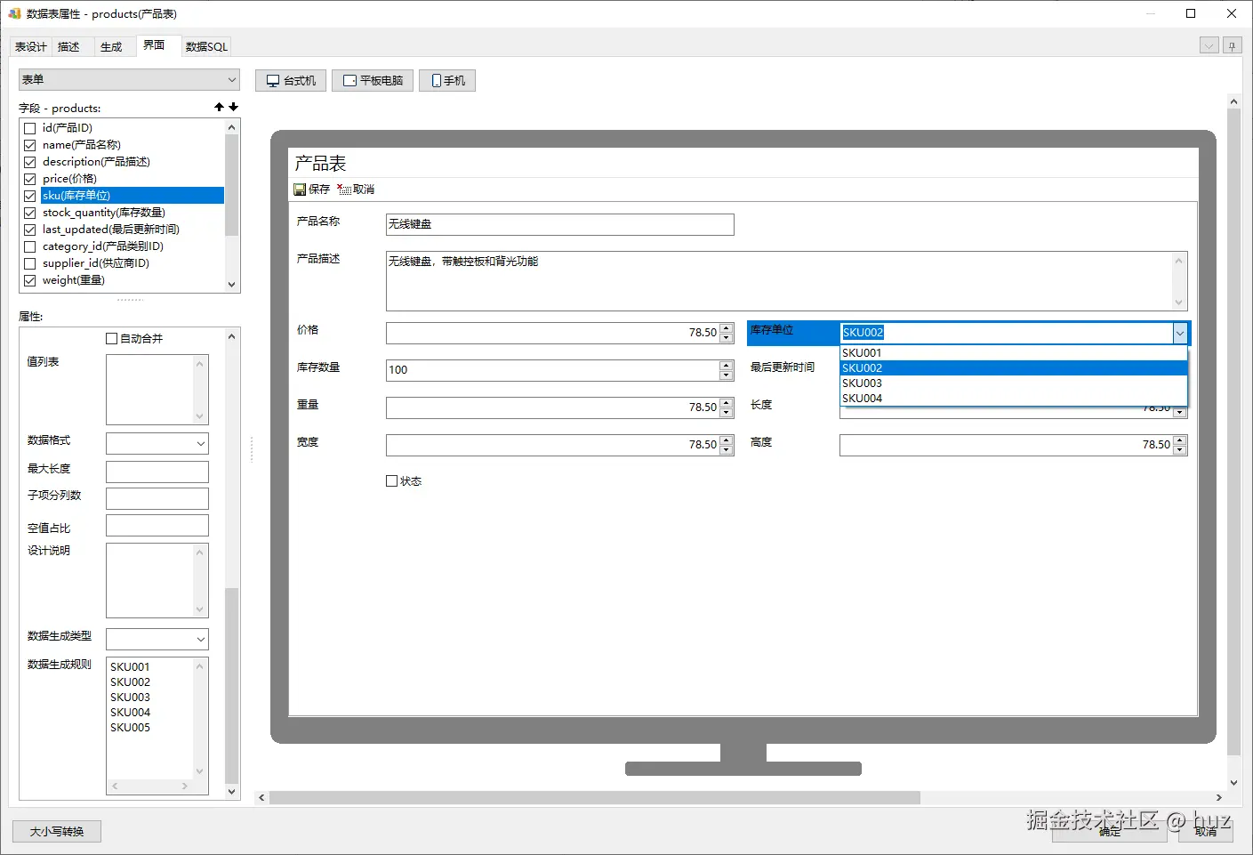Click the preview area vertical scrollbar

coord(1233,433)
